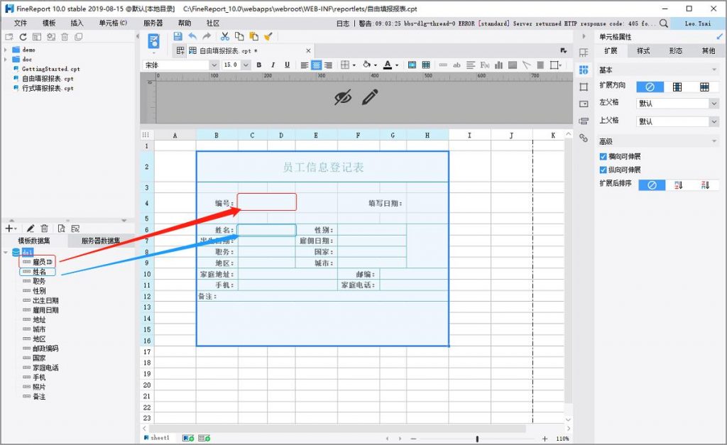This screenshot has height=445, width=727.
Task: Open the 左父格 dropdown
Action: click(714, 104)
